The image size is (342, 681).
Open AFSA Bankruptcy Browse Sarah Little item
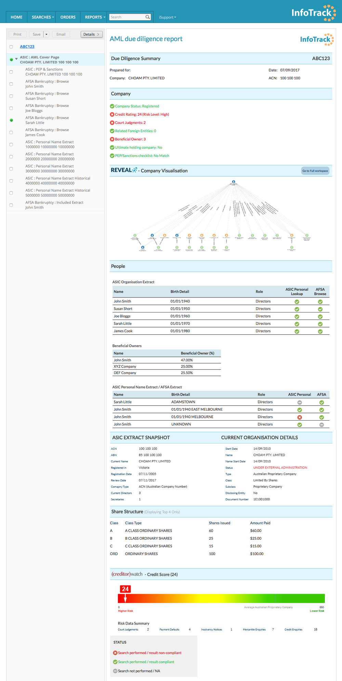pos(47,120)
